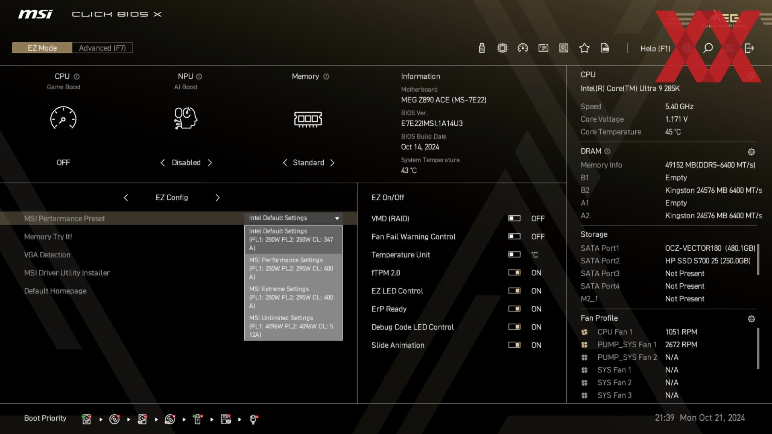The height and width of the screenshot is (434, 772).
Task: Open the Fan Profile settings gear
Action: click(751, 319)
